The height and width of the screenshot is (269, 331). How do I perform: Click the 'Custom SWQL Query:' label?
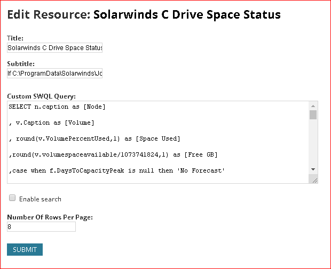[42, 96]
